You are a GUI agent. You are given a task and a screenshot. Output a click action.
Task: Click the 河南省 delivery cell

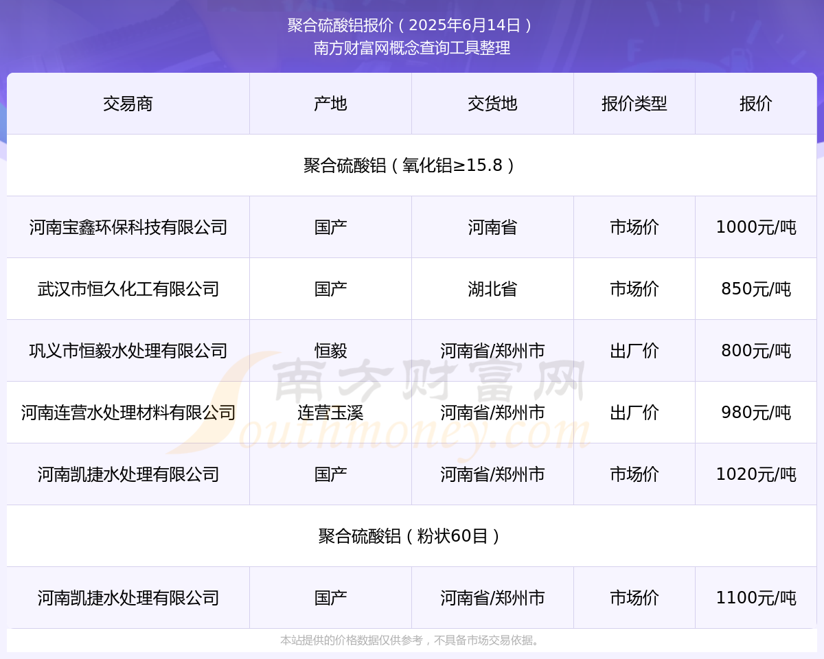(492, 227)
